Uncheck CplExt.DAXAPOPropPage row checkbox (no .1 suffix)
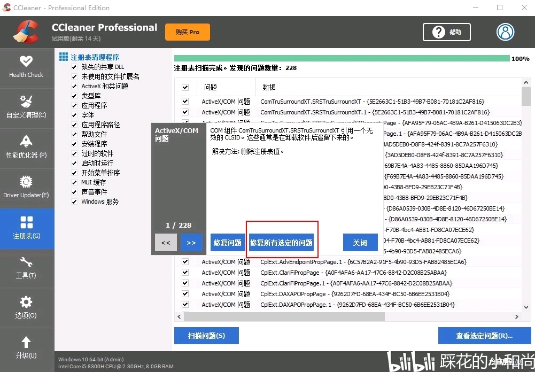The image size is (535, 372). [x=185, y=293]
